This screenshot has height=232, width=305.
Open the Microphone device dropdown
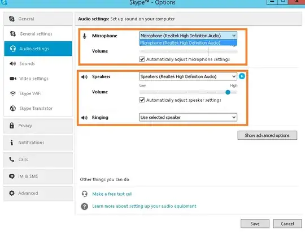(x=188, y=36)
